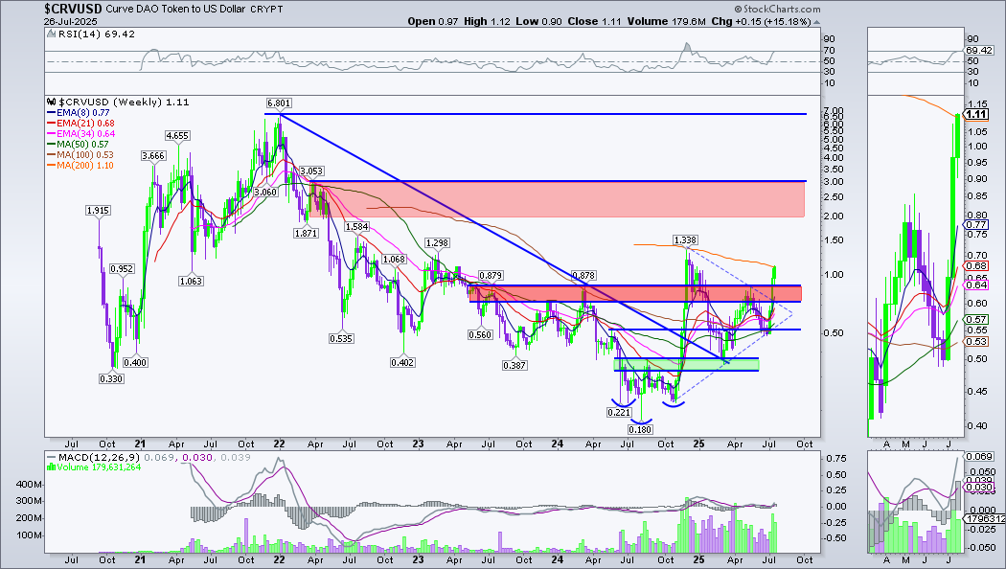Screen dimensions: 1006x569
Task: Click the RSI(14) 69.42 legend label
Action: coord(96,34)
